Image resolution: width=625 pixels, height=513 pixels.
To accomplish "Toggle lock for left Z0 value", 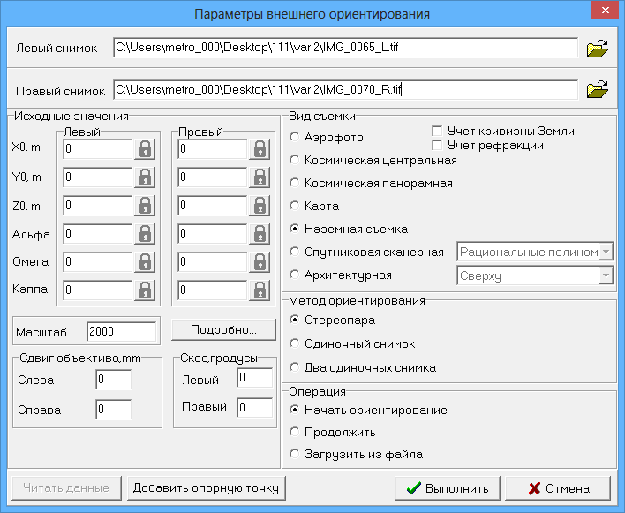I will pyautogui.click(x=145, y=206).
